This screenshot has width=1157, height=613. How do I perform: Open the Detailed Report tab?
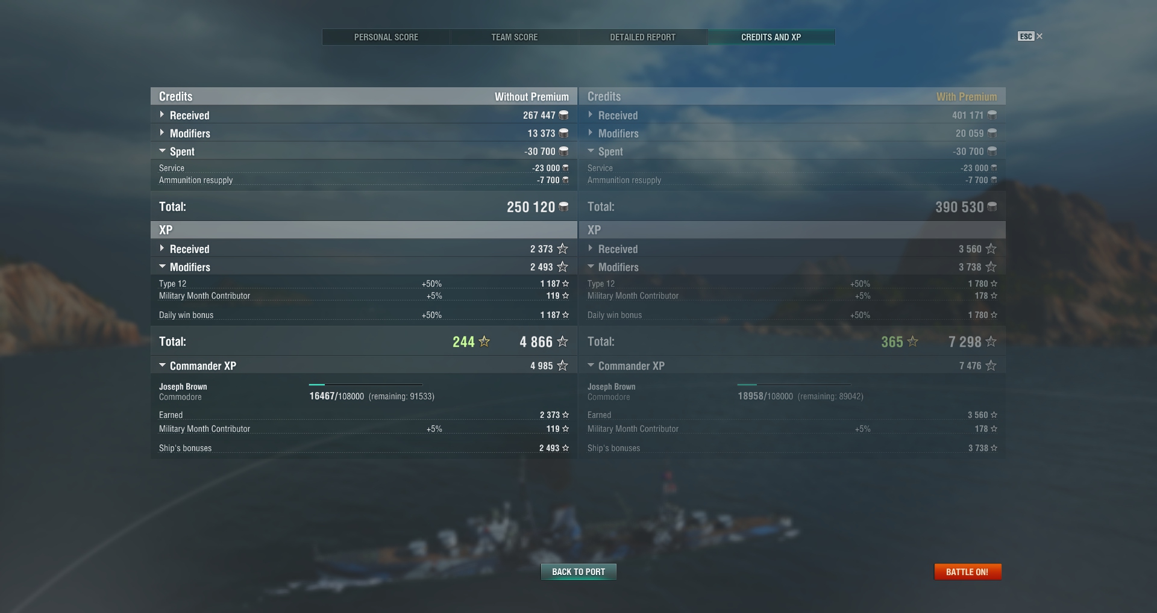pyautogui.click(x=643, y=37)
